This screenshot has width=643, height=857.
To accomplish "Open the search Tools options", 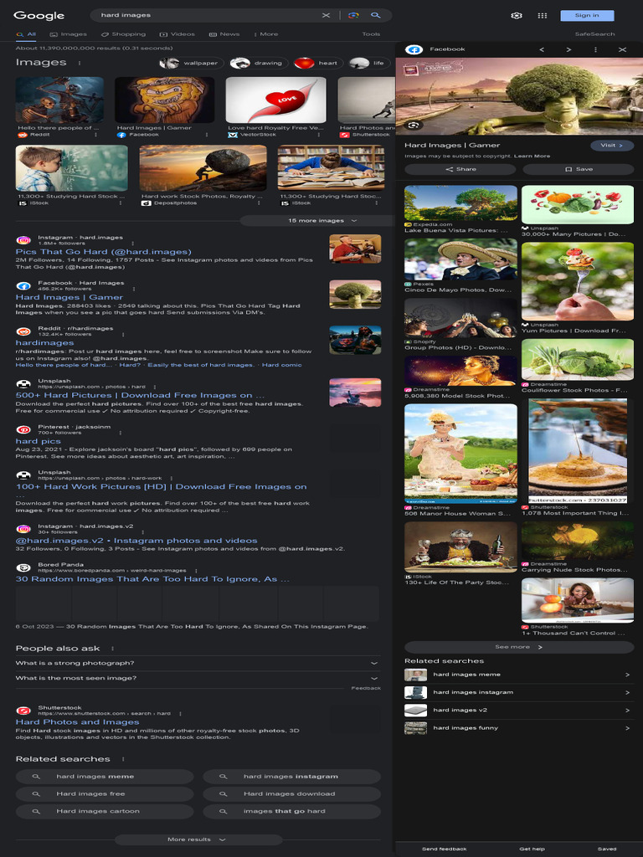I will (371, 33).
